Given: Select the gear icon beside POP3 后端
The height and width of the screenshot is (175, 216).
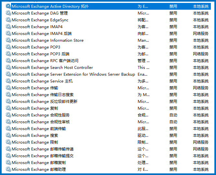Looking at the screenshot, I should [x=8, y=54].
